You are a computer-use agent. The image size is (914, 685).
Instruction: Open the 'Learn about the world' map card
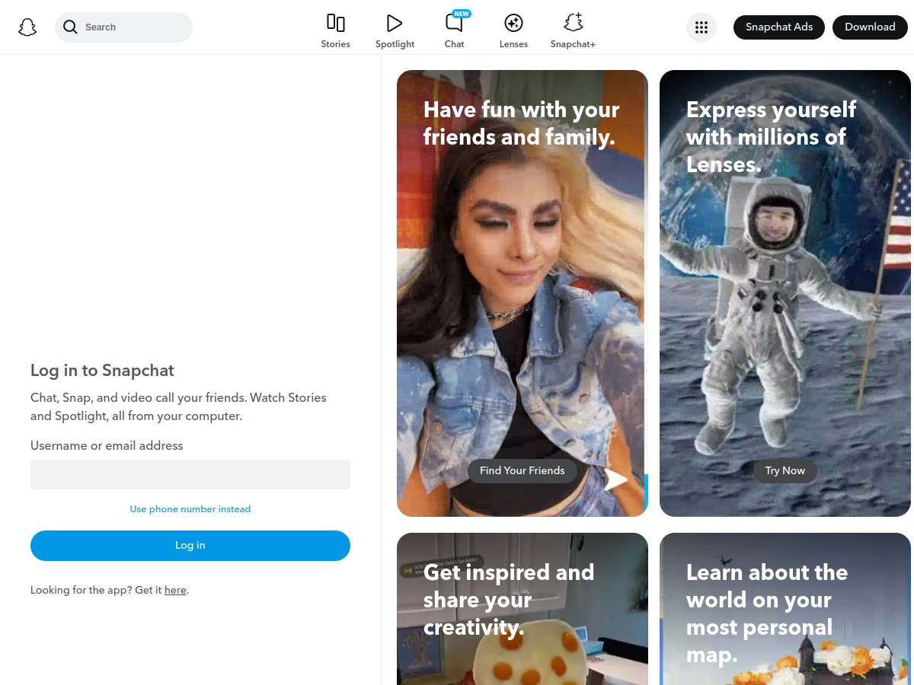[x=785, y=609]
